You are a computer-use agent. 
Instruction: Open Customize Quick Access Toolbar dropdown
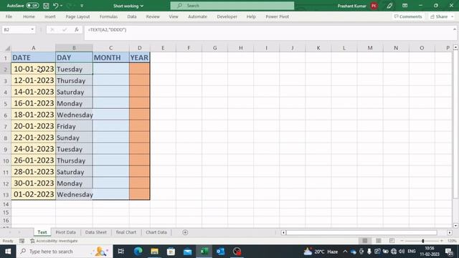tap(82, 6)
